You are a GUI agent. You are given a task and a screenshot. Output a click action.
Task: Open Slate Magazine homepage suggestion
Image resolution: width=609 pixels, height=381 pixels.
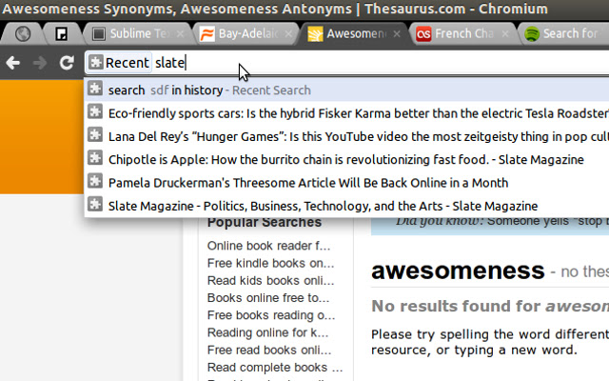pyautogui.click(x=346, y=206)
